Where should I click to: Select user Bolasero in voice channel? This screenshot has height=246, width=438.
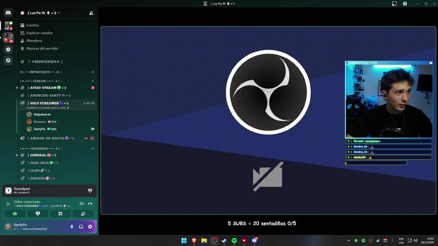pyautogui.click(x=40, y=122)
